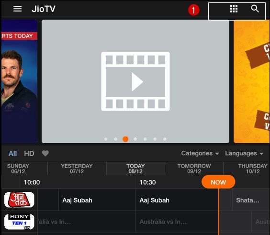Expand the Categories dropdown

(200, 153)
